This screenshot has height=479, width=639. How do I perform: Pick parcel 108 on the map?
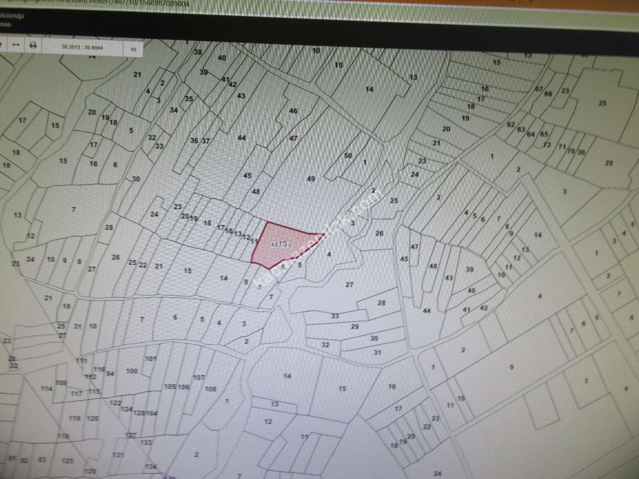point(211,389)
